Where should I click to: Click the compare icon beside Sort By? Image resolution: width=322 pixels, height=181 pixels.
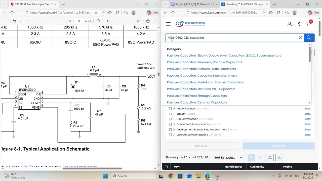coord(261,158)
